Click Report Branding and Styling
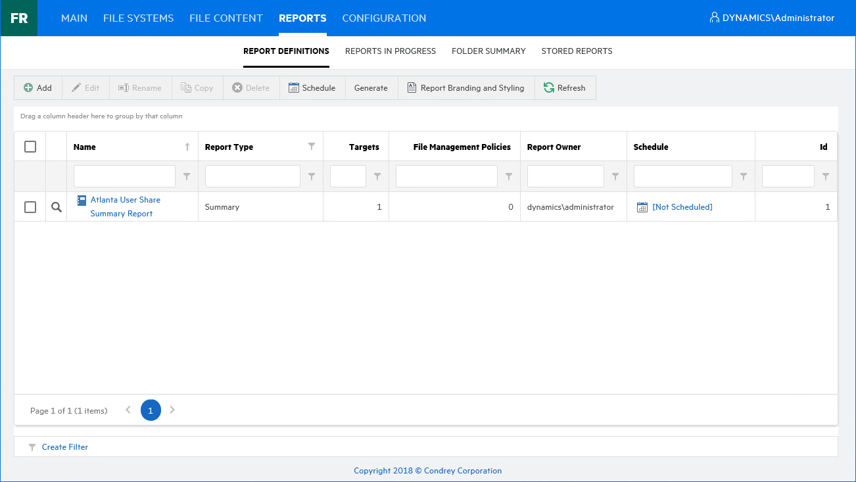Image resolution: width=856 pixels, height=482 pixels. click(x=465, y=88)
